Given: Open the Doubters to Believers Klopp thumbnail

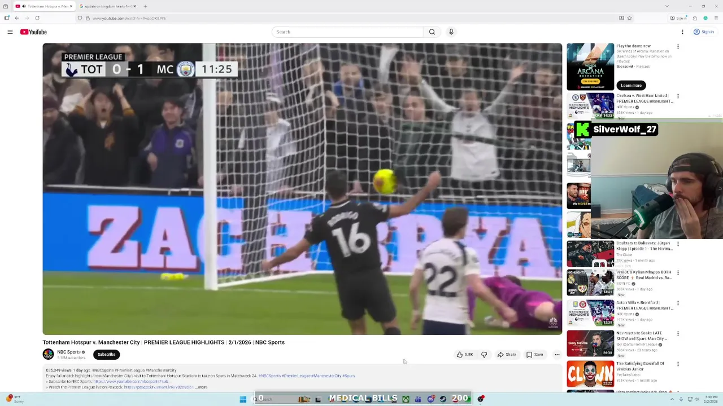Looking at the screenshot, I should click(590, 253).
